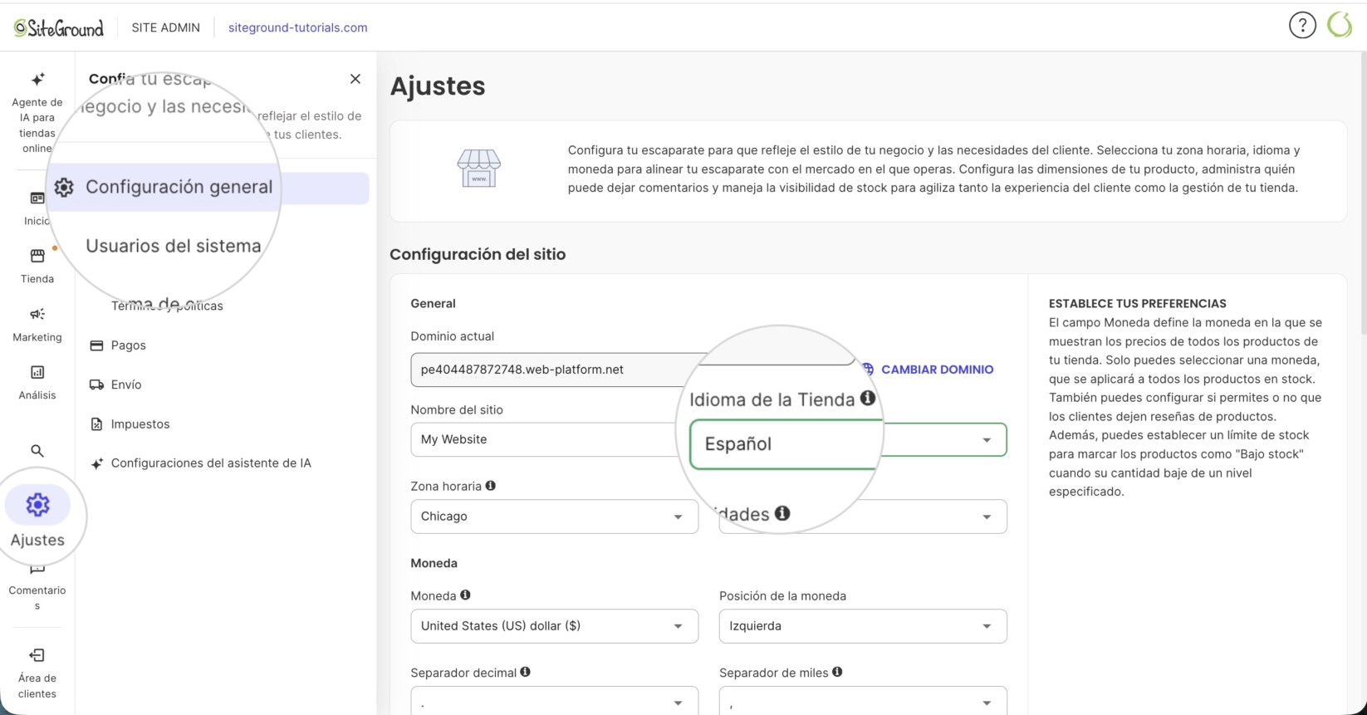Click the storefront illustration icon
The image size is (1367, 715).
(x=479, y=169)
